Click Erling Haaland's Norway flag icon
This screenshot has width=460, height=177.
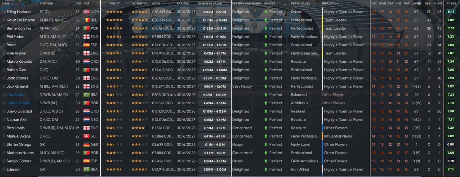pos(86,12)
